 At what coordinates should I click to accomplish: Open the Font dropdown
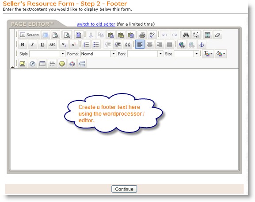pyautogui.click(x=145, y=54)
